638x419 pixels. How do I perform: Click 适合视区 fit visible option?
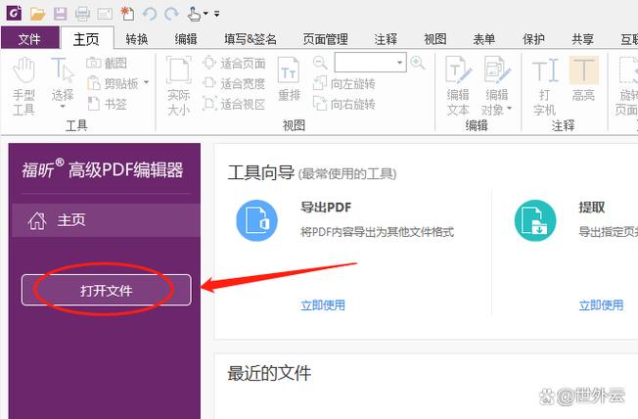234,104
